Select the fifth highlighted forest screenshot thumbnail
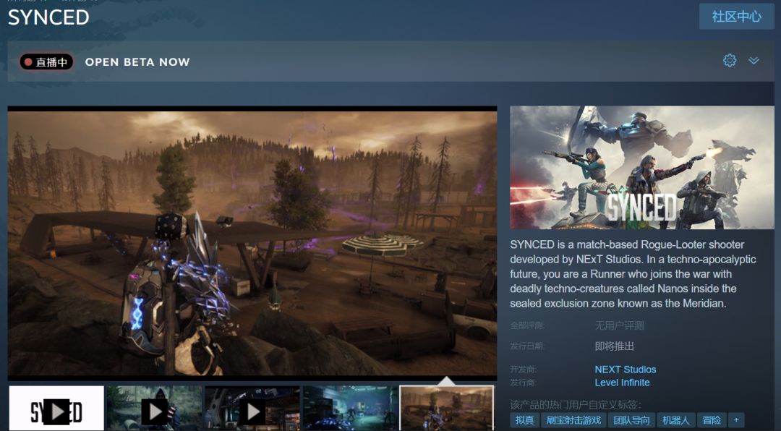 [448, 408]
